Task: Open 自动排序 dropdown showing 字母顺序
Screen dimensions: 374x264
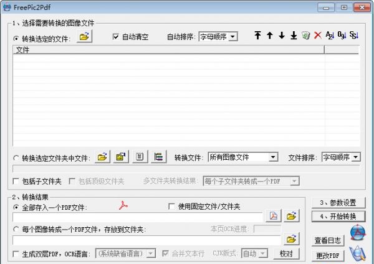Action: [x=218, y=37]
